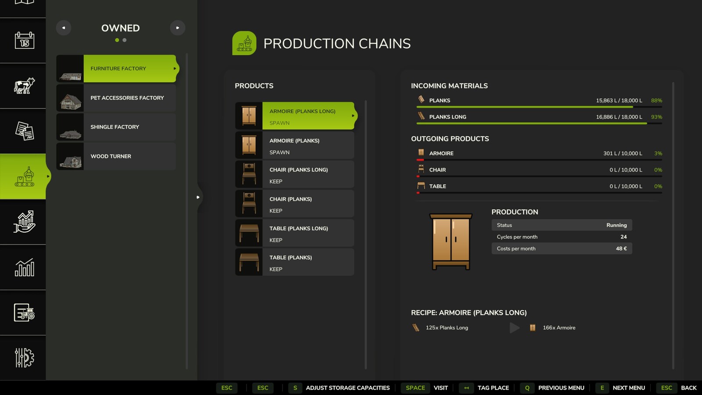Collapse the side panel using middle arrow handle

(198, 197)
